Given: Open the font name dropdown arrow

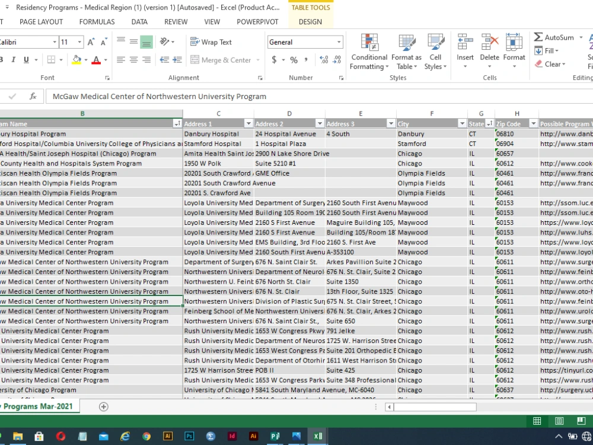Looking at the screenshot, I should (55, 42).
